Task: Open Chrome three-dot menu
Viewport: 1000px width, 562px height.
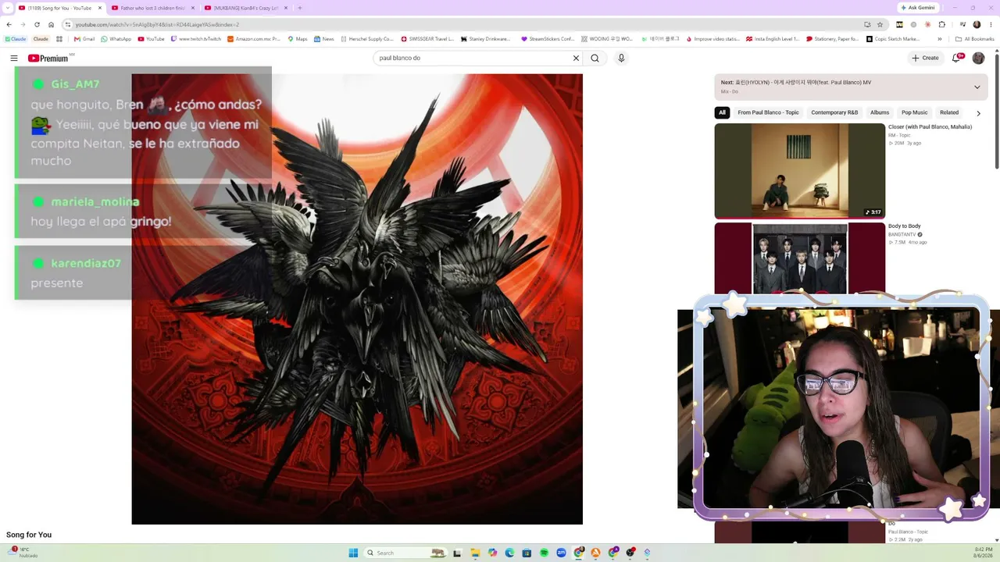Action: coord(991,24)
